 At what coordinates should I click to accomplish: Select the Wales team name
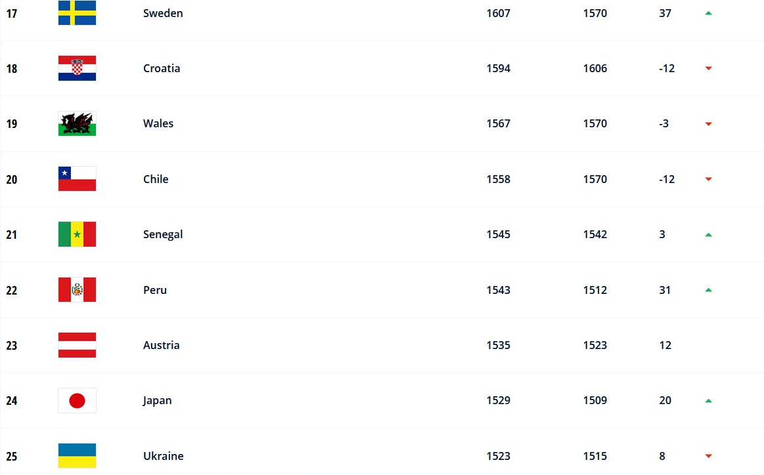(158, 123)
